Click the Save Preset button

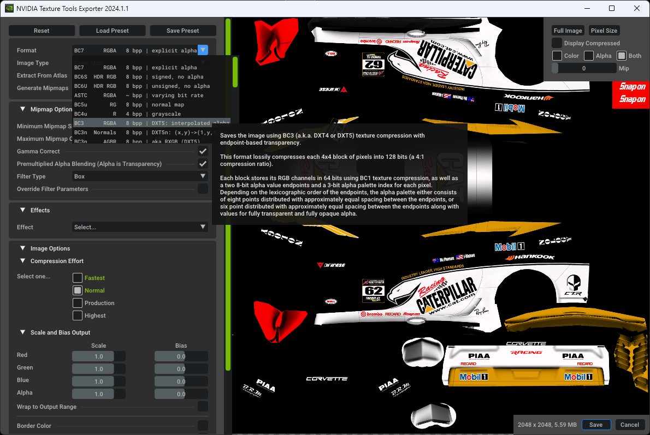pyautogui.click(x=183, y=31)
